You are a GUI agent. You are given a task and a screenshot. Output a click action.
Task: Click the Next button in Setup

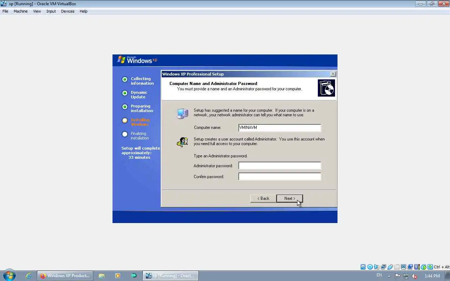point(289,198)
